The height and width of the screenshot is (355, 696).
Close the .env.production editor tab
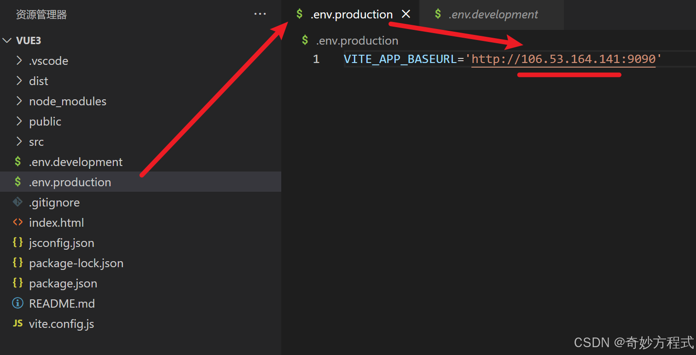tap(406, 14)
